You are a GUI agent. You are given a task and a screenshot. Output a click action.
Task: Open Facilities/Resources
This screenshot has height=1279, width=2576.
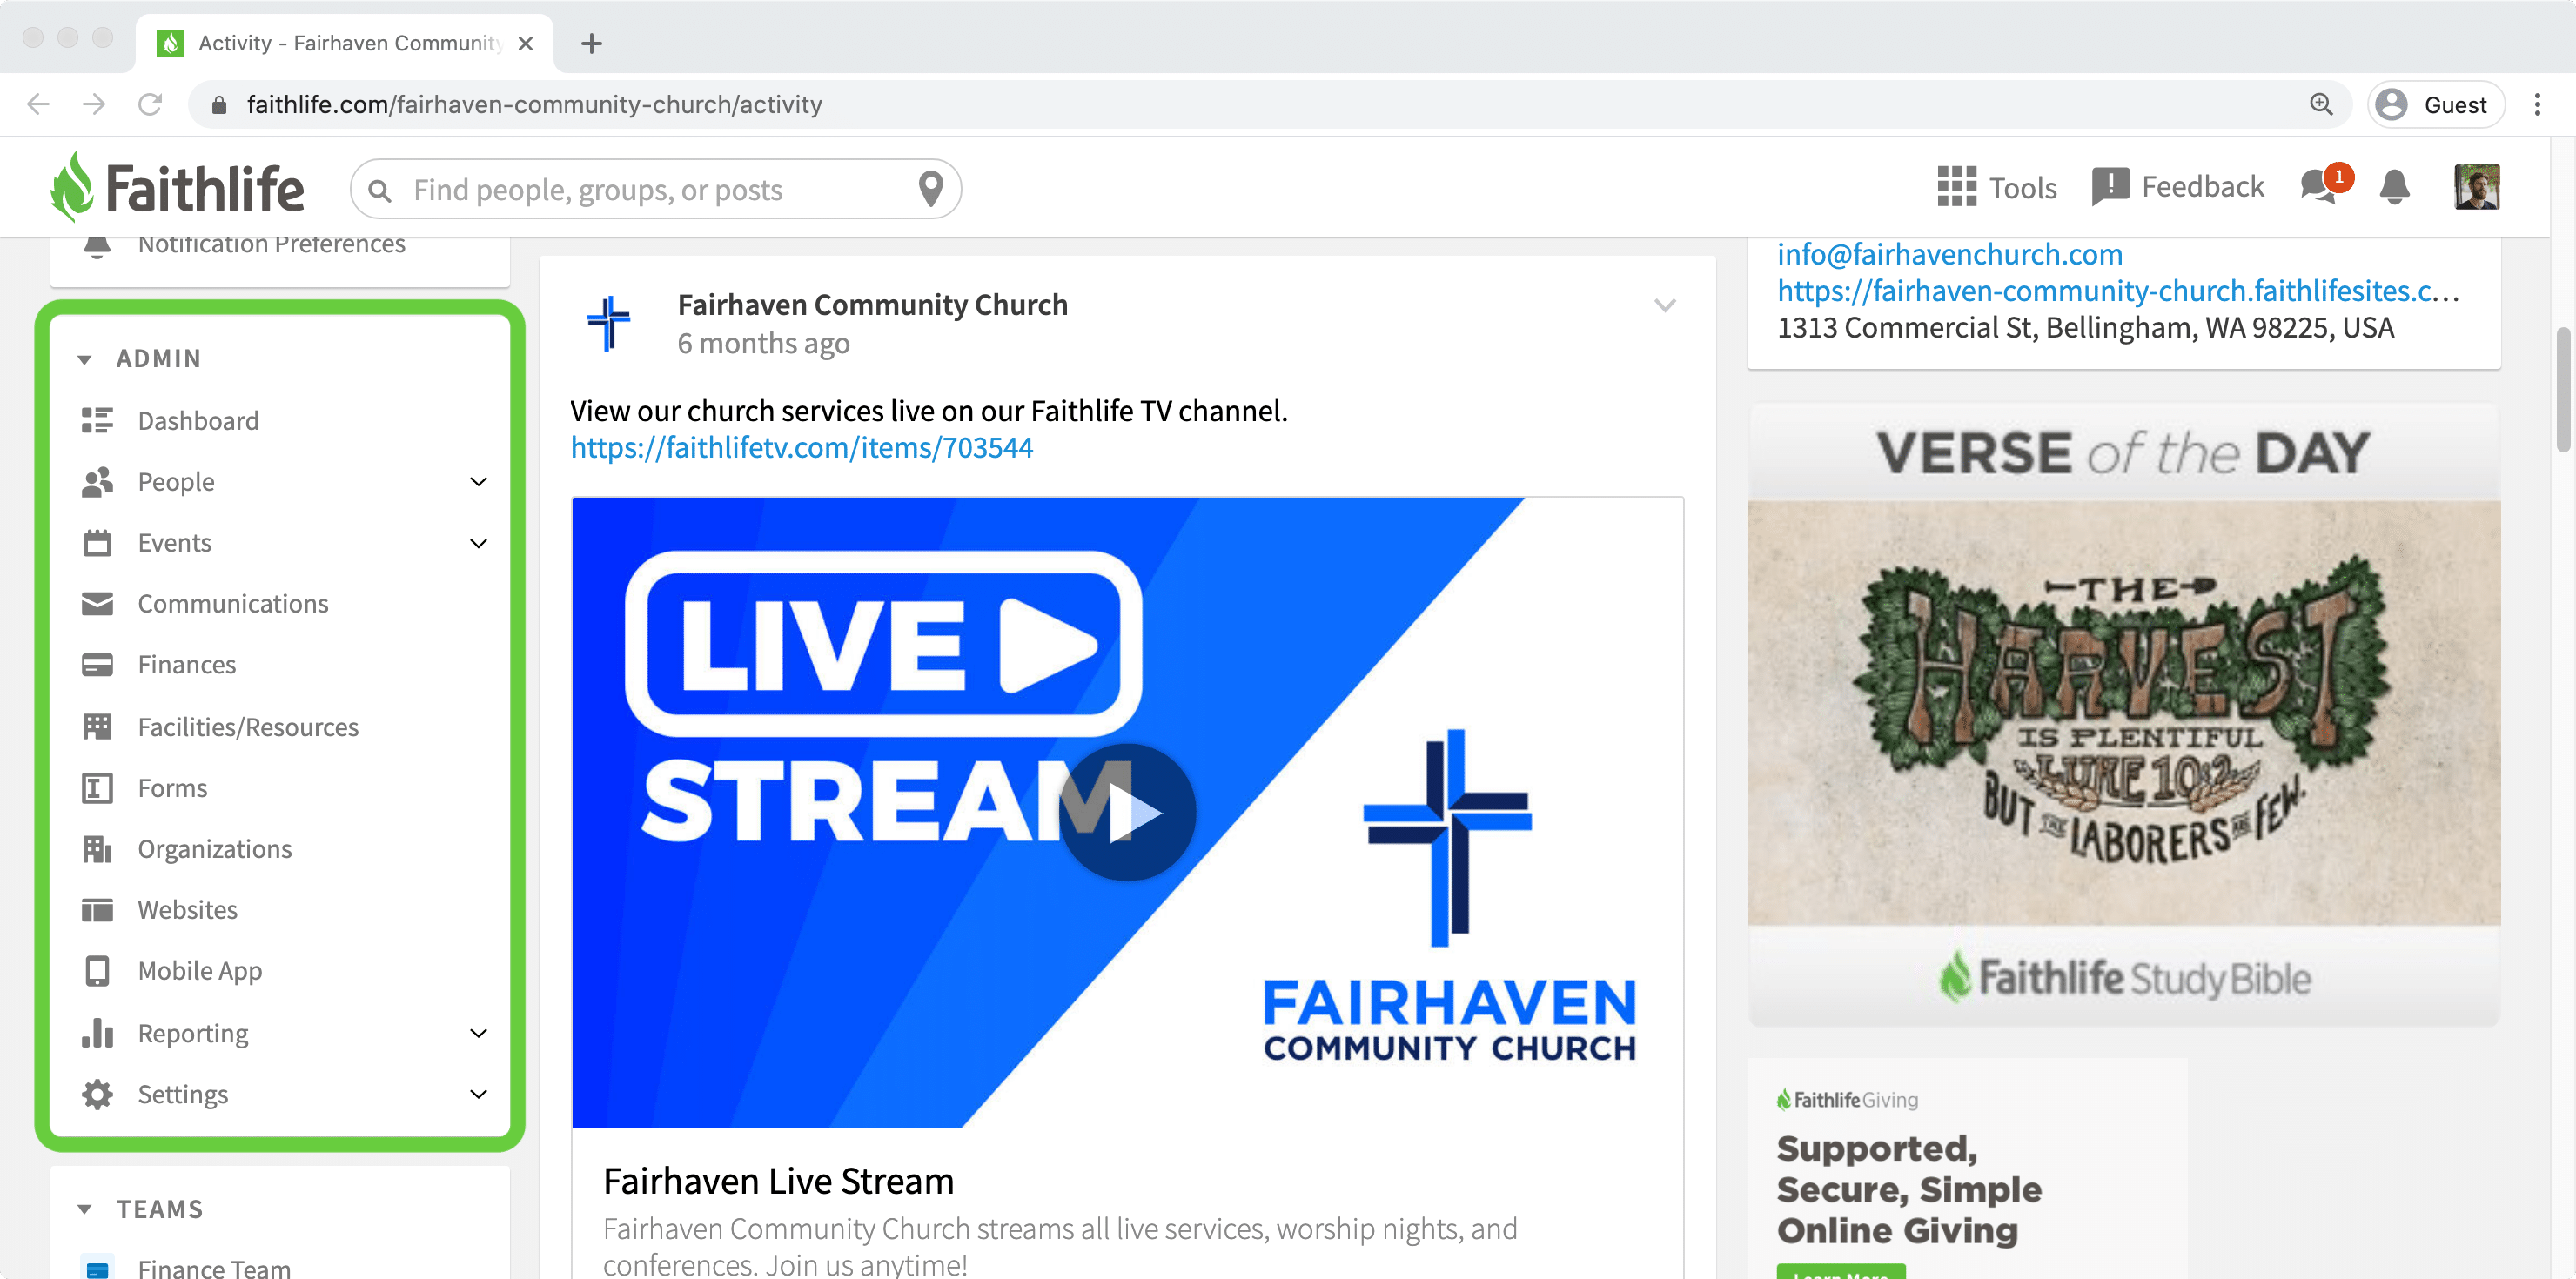(x=248, y=727)
